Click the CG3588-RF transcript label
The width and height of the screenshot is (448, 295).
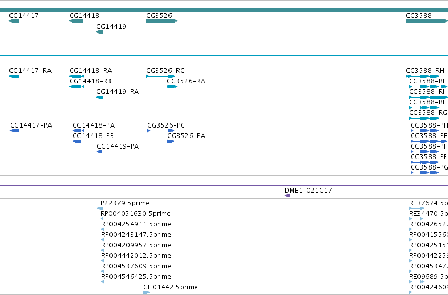click(x=427, y=102)
